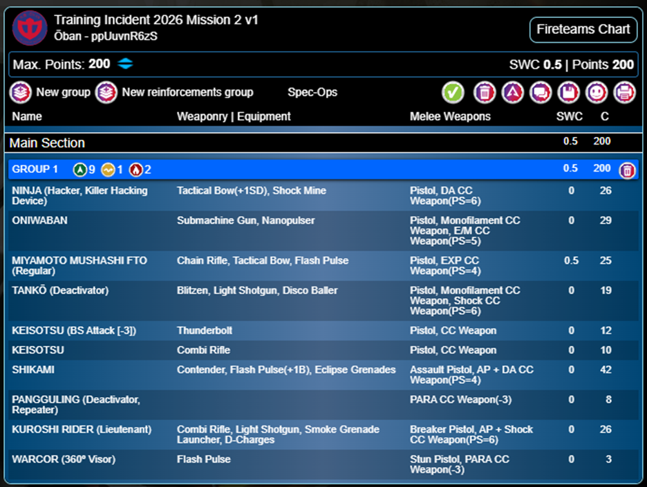This screenshot has width=647, height=487.
Task: Click the C column header
Action: click(x=605, y=116)
